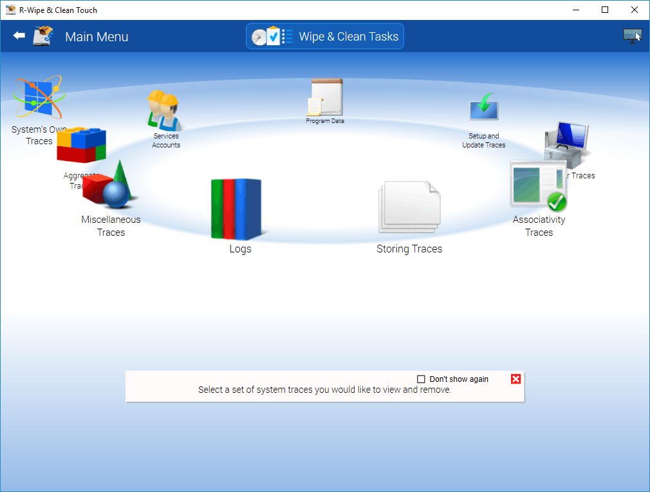Dismiss the hint with the red X
This screenshot has height=492, width=650.
[x=515, y=379]
